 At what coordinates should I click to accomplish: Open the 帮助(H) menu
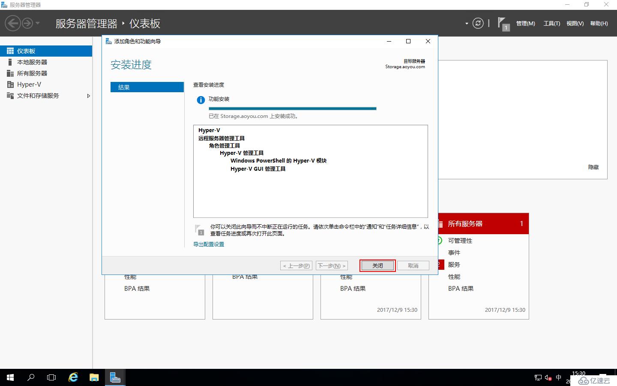click(x=599, y=24)
